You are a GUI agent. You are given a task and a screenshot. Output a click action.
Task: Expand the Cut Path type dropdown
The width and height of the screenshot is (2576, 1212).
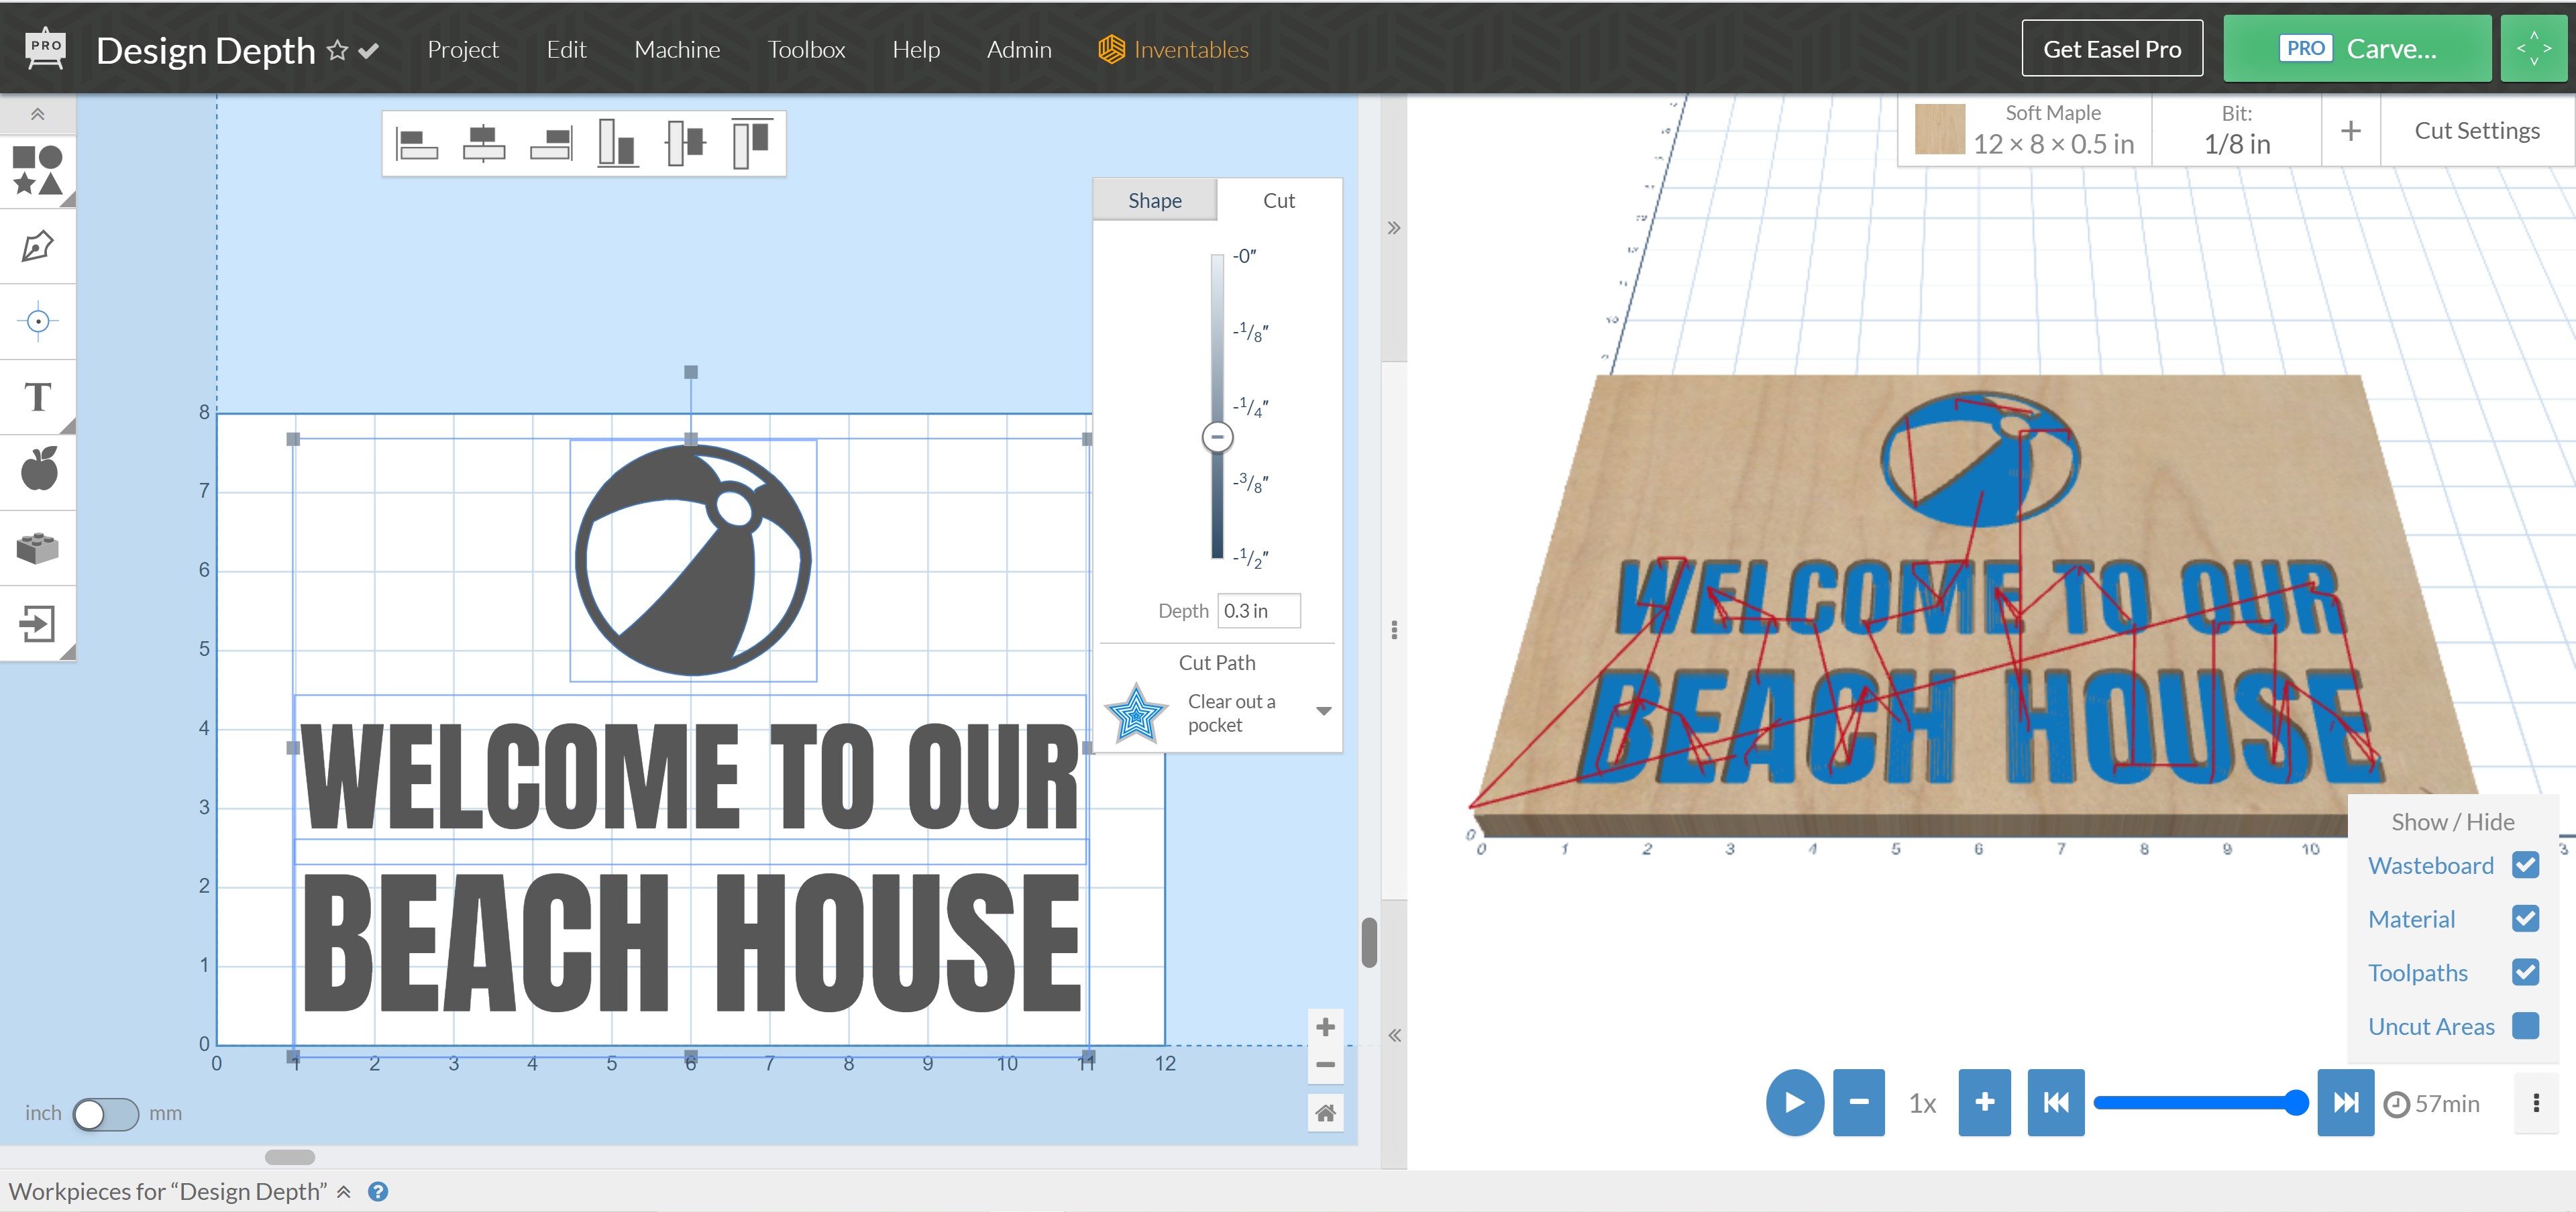(1323, 712)
